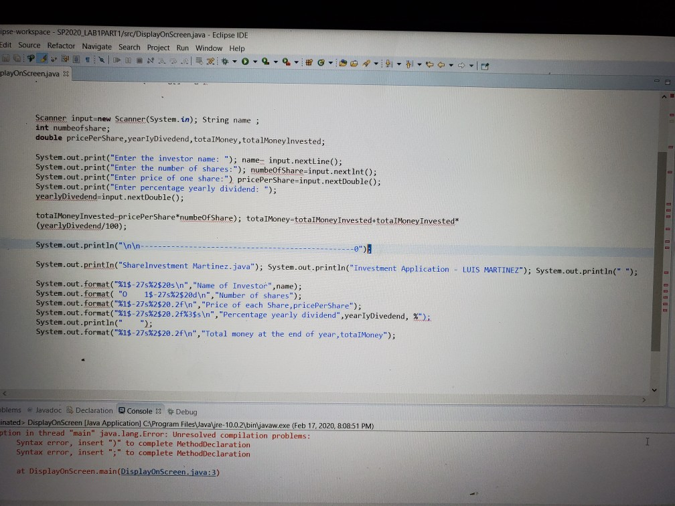Click the line with yearlyDivedend=input.nextDouble()
The image size is (675, 506).
(x=110, y=197)
